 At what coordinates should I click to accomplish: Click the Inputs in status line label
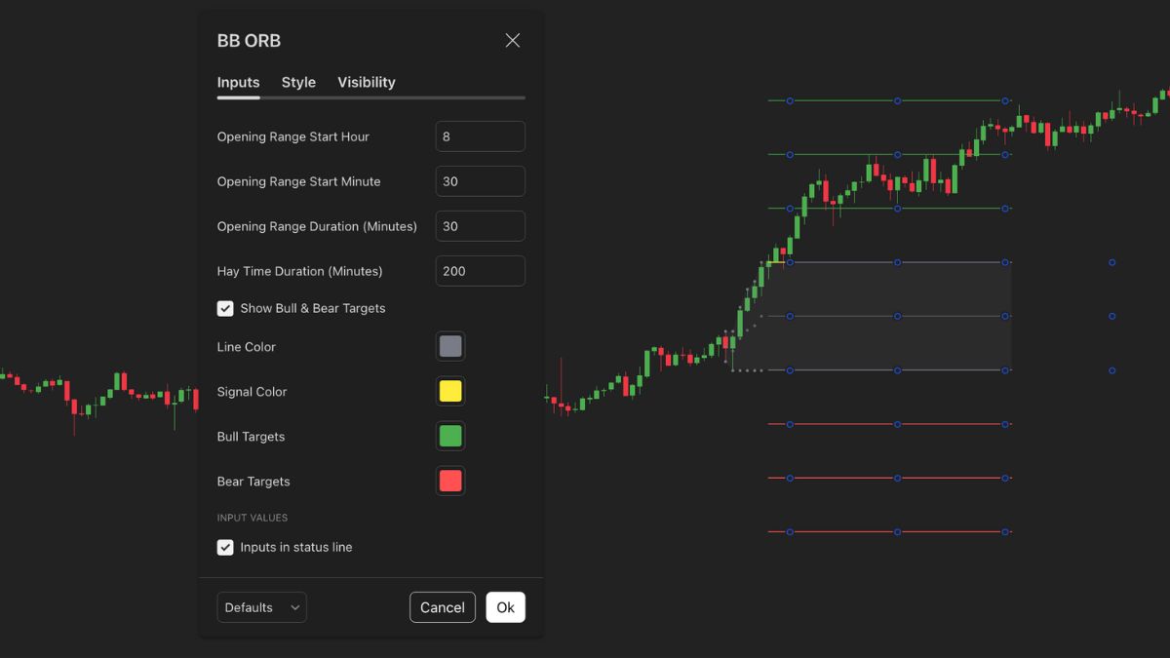click(296, 547)
